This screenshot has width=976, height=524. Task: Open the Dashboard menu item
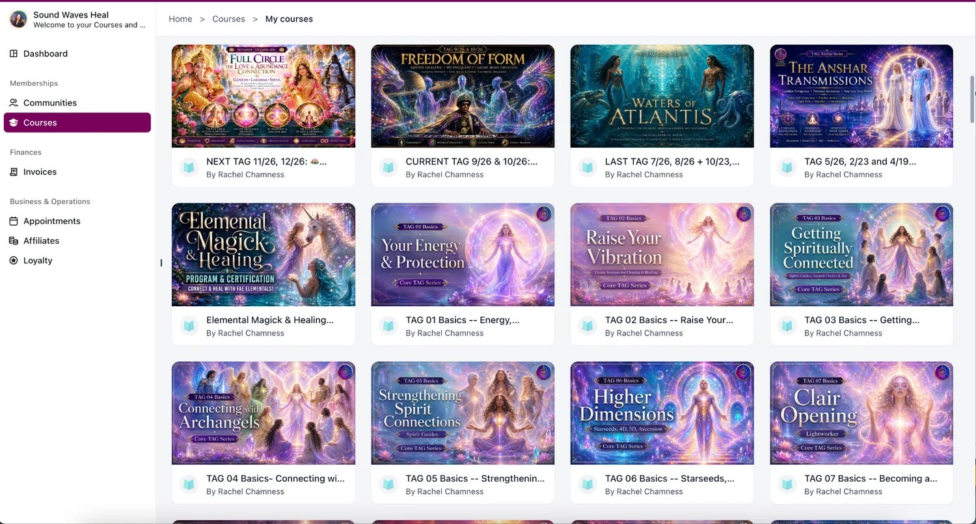77,54
